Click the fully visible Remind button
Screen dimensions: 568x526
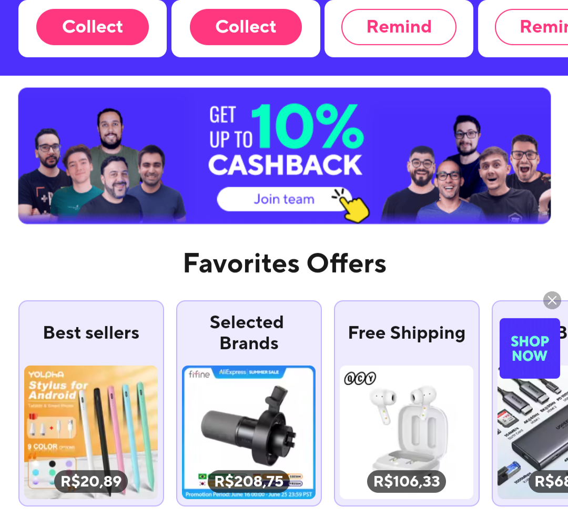click(399, 27)
